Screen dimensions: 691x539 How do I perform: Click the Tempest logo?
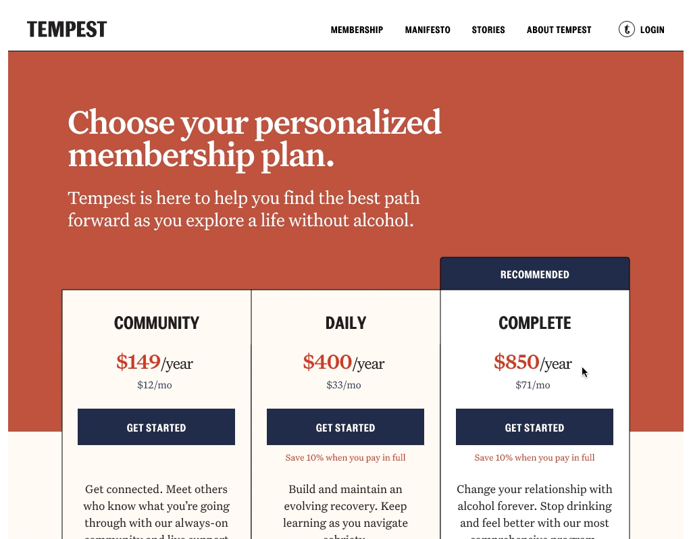[67, 30]
